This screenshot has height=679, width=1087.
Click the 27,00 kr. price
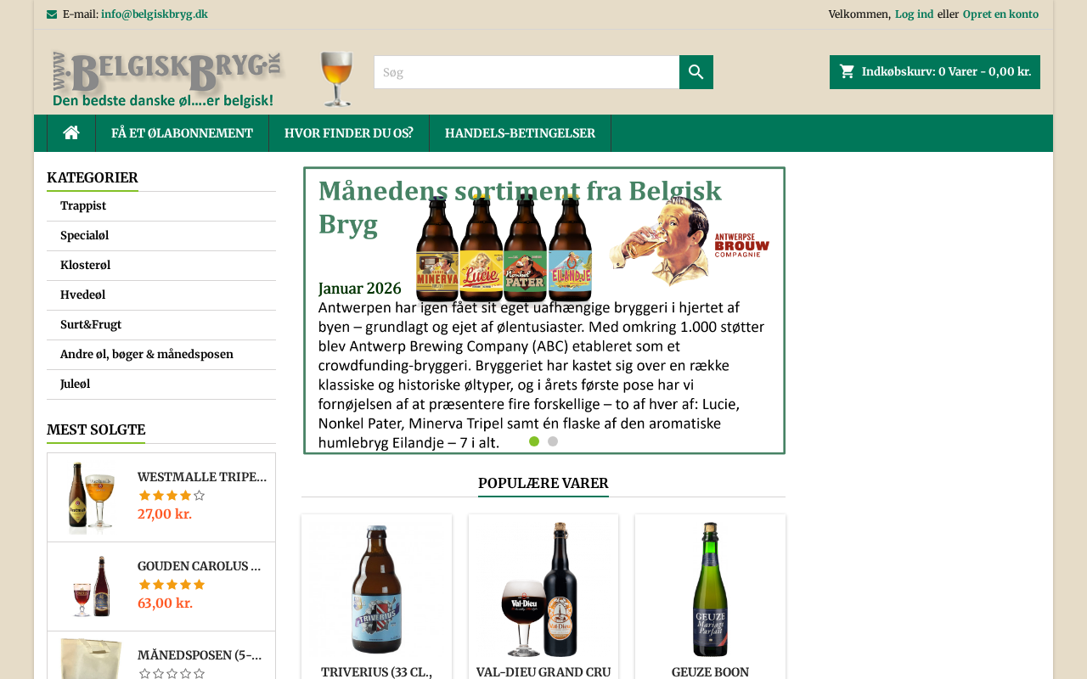pos(165,514)
